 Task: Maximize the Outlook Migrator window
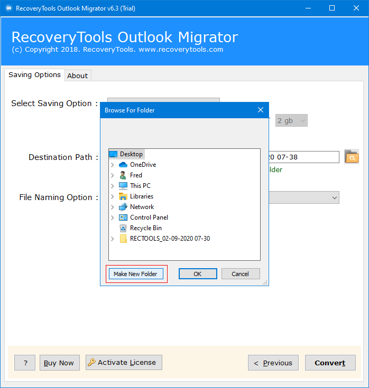click(332, 8)
